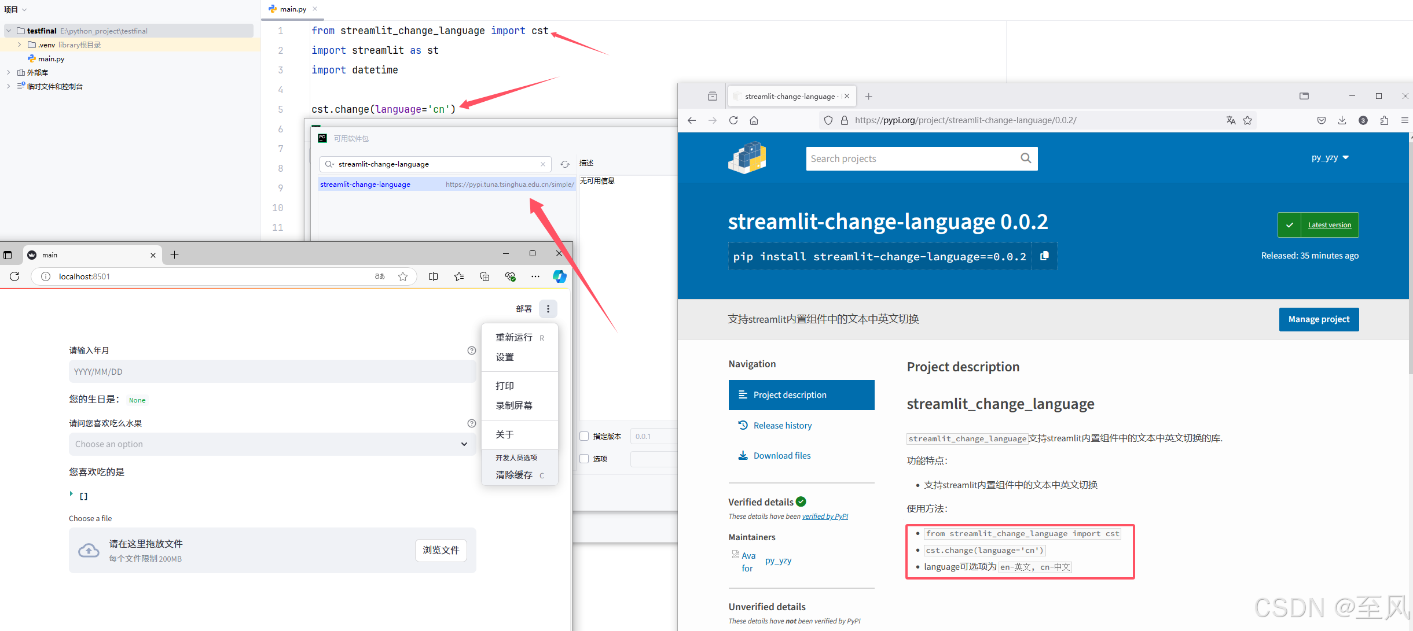The image size is (1413, 631).
Task: Open the py_yzy account dropdown
Action: 1330,157
